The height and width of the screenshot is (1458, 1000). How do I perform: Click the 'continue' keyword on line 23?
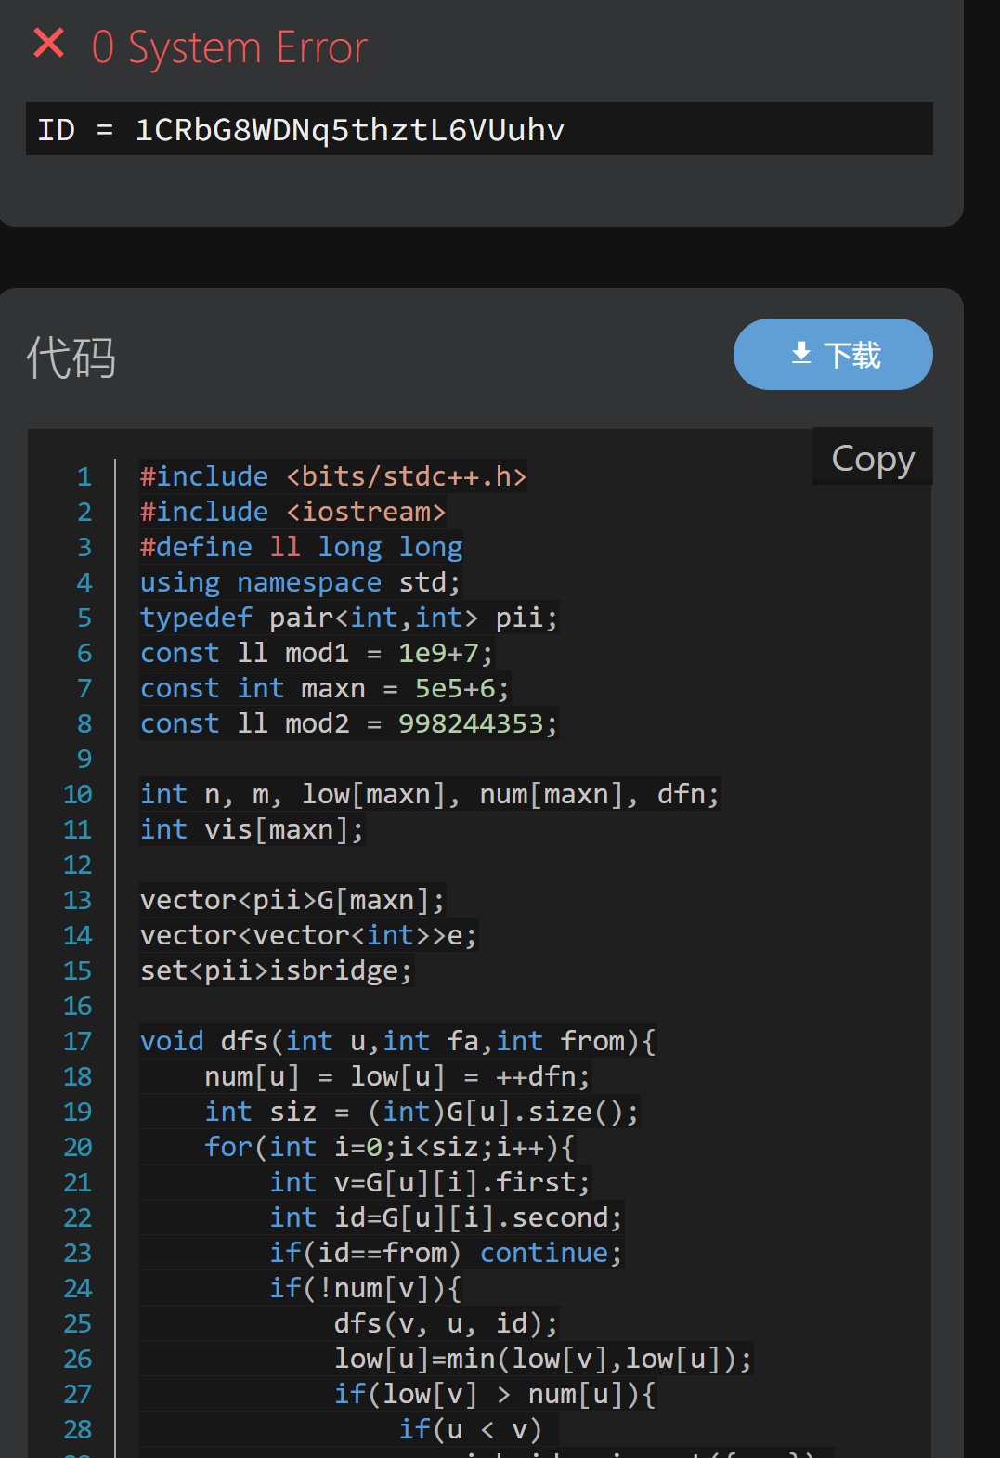[543, 1254]
